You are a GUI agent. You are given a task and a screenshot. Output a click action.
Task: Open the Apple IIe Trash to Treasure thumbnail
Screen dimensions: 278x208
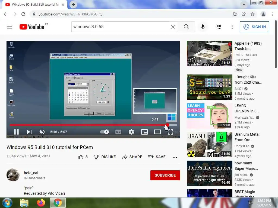(209, 54)
